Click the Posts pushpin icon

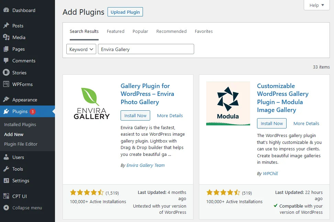click(6, 26)
